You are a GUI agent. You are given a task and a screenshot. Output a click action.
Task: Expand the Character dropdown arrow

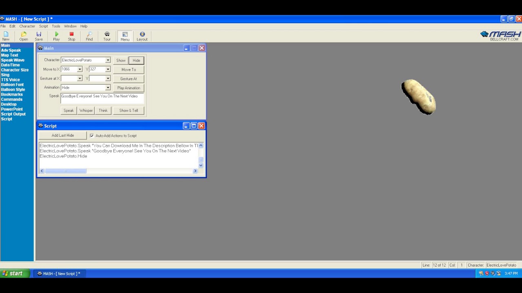click(x=108, y=60)
